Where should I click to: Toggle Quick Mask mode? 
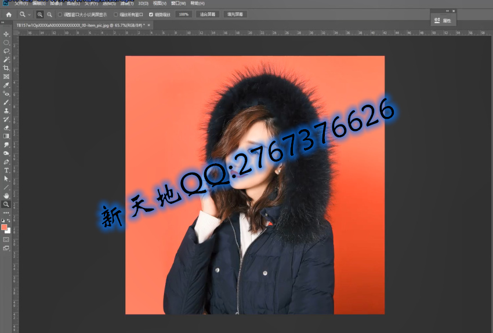(6, 240)
